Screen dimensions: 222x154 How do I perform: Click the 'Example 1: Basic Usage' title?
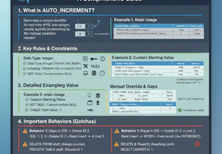pos(135,20)
